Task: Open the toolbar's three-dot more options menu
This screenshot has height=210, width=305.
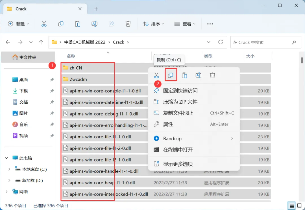Action: 210,24
